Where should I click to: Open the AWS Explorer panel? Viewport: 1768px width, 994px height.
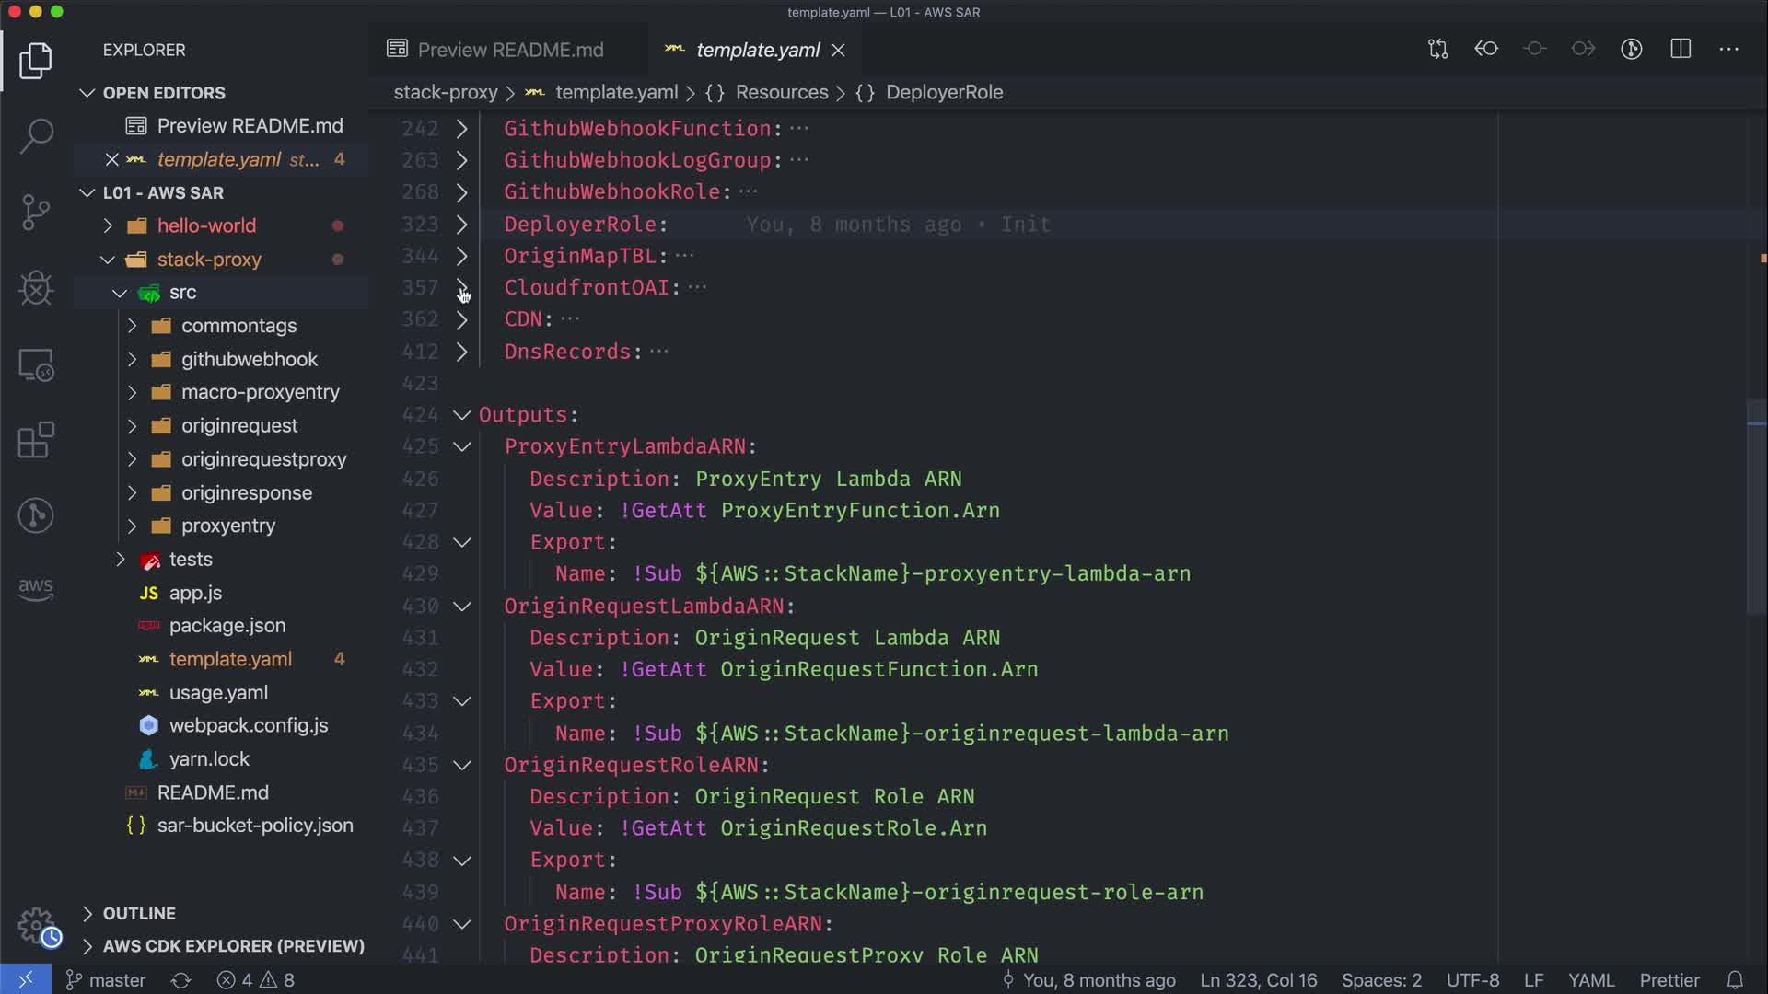[x=36, y=589]
